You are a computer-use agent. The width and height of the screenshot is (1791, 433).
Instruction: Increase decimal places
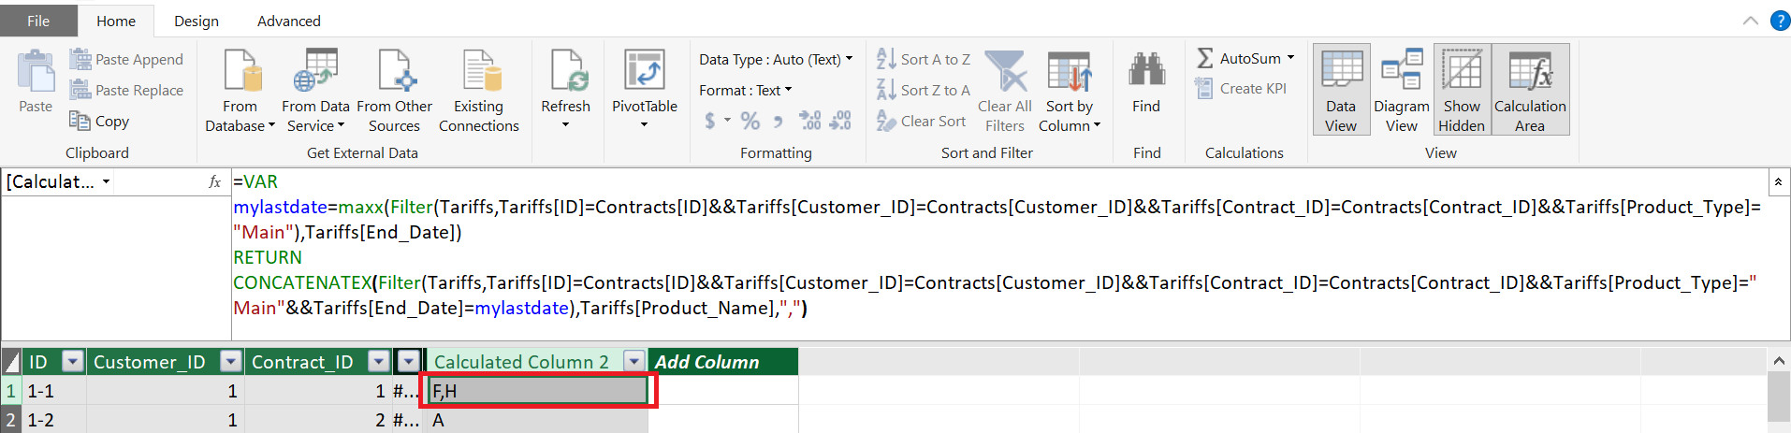click(809, 120)
